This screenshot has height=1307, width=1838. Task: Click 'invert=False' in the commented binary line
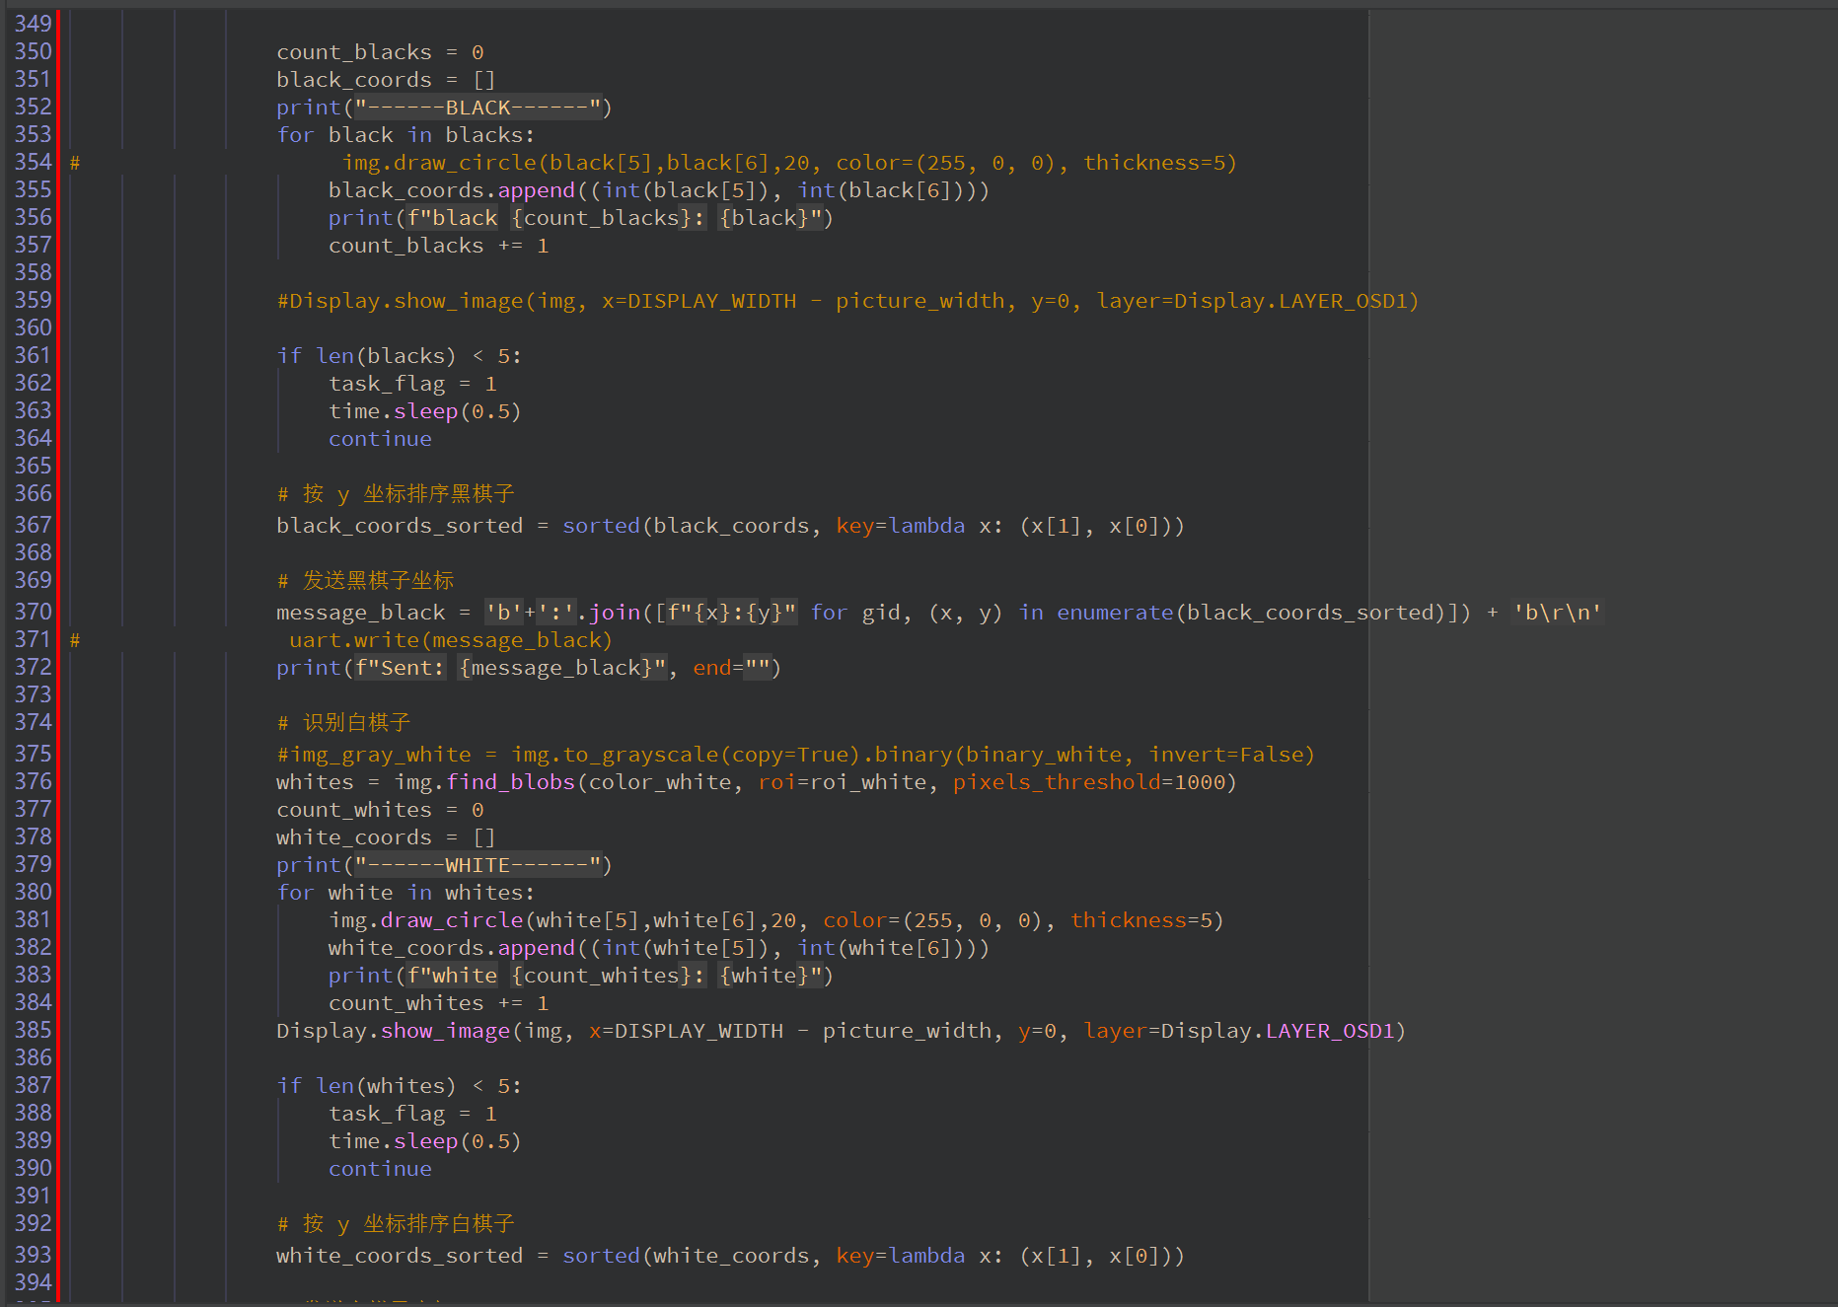pos(1226,755)
